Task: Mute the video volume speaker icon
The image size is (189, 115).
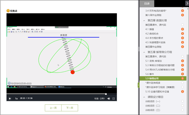Action: click(109, 98)
